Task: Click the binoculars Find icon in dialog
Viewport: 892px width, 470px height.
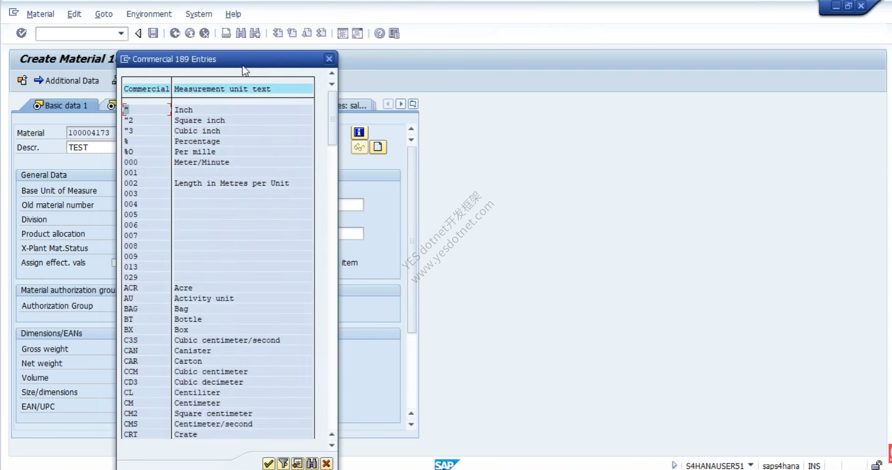Action: 312,464
